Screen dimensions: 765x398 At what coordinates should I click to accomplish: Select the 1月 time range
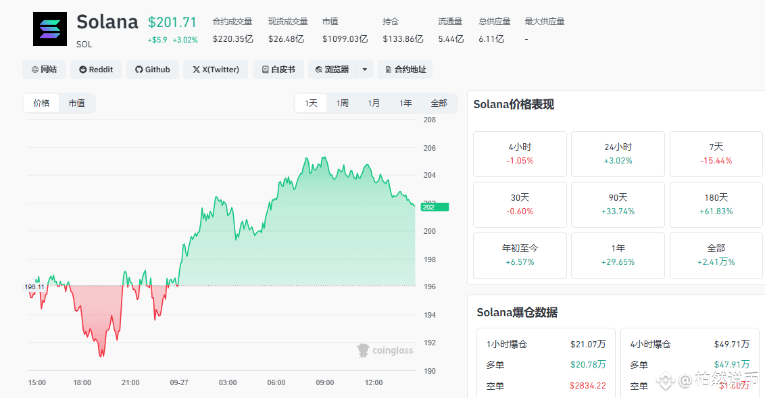tap(374, 103)
